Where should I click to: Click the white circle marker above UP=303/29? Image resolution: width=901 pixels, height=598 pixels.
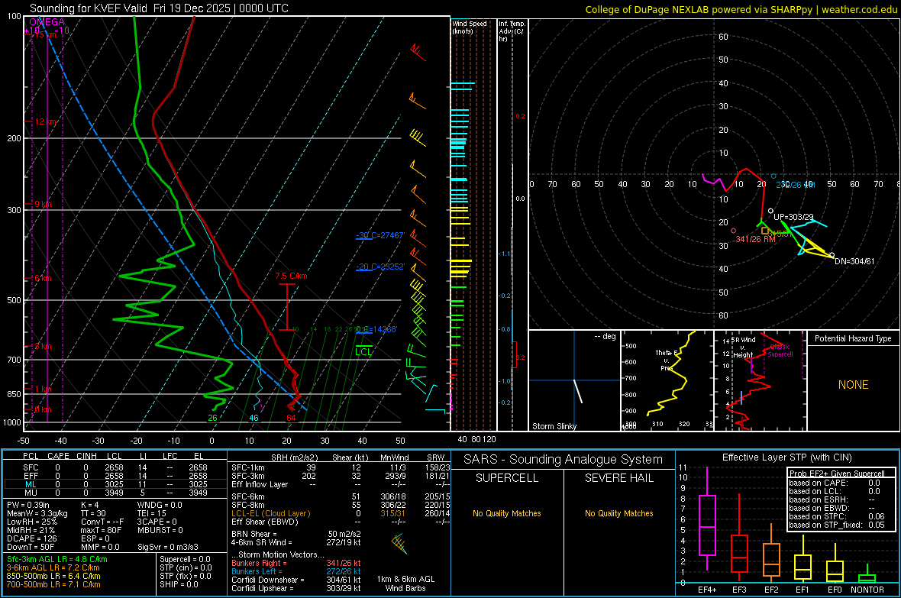[x=770, y=211]
